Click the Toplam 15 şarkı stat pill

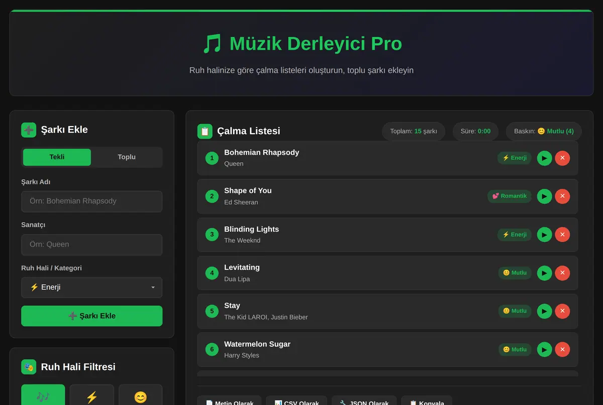pyautogui.click(x=414, y=131)
